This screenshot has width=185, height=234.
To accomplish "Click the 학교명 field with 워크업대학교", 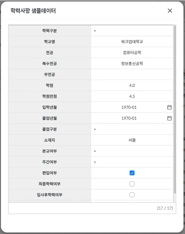I will pos(132,42).
